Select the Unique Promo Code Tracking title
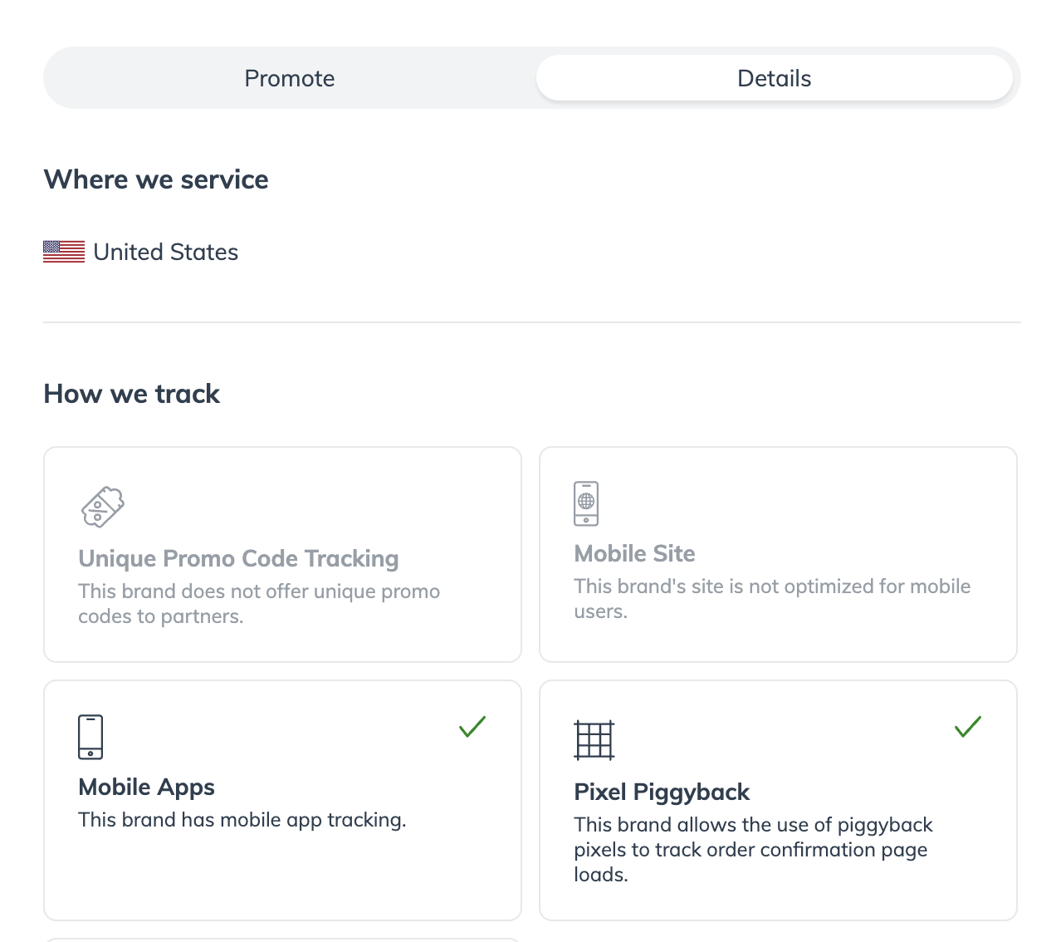Viewport: 1056px width, 942px height. 238,558
